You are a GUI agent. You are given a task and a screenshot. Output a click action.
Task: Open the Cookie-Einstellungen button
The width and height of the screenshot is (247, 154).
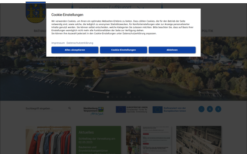point(123,50)
